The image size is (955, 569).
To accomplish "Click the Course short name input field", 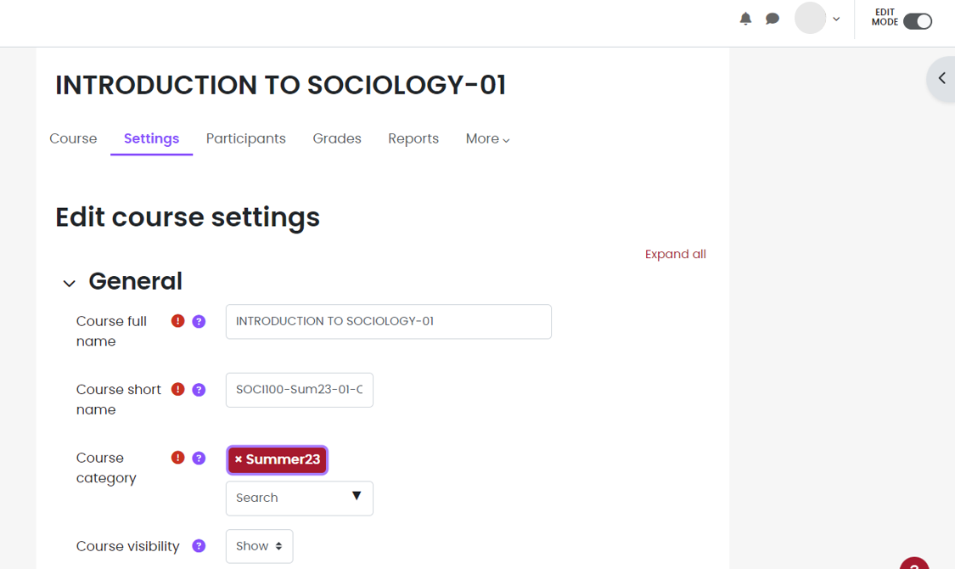I will tap(299, 390).
